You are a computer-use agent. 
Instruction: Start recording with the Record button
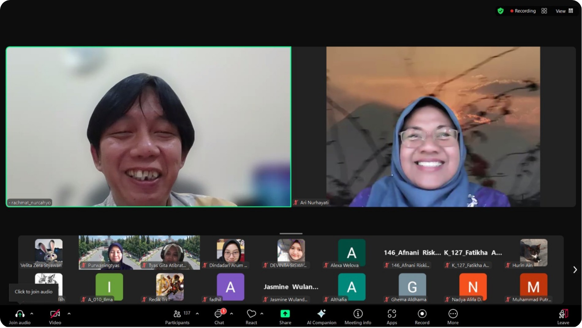point(422,317)
